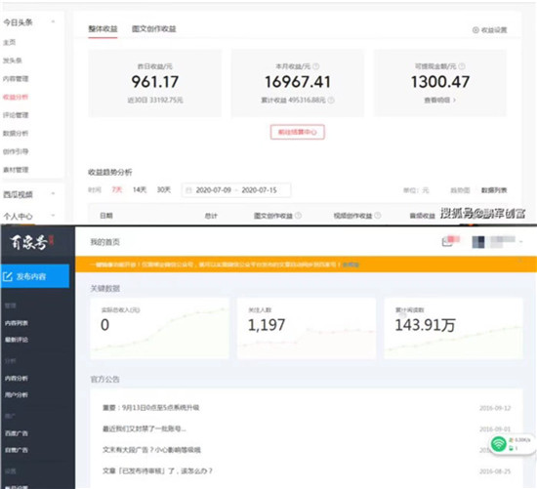Collapse the 今日头条 sidebar section
This screenshot has height=489, width=537.
pos(53,21)
